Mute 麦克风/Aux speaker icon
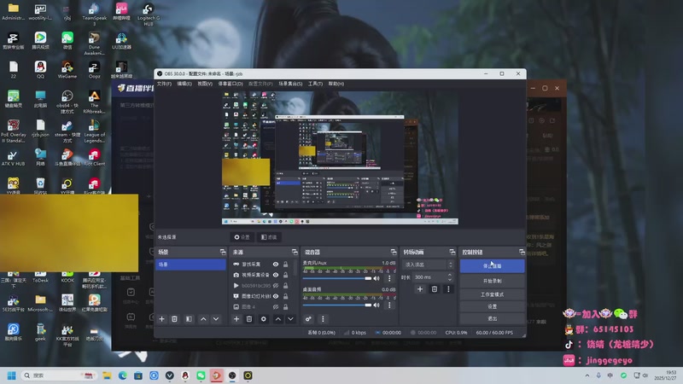This screenshot has width=683, height=384. pyautogui.click(x=377, y=278)
